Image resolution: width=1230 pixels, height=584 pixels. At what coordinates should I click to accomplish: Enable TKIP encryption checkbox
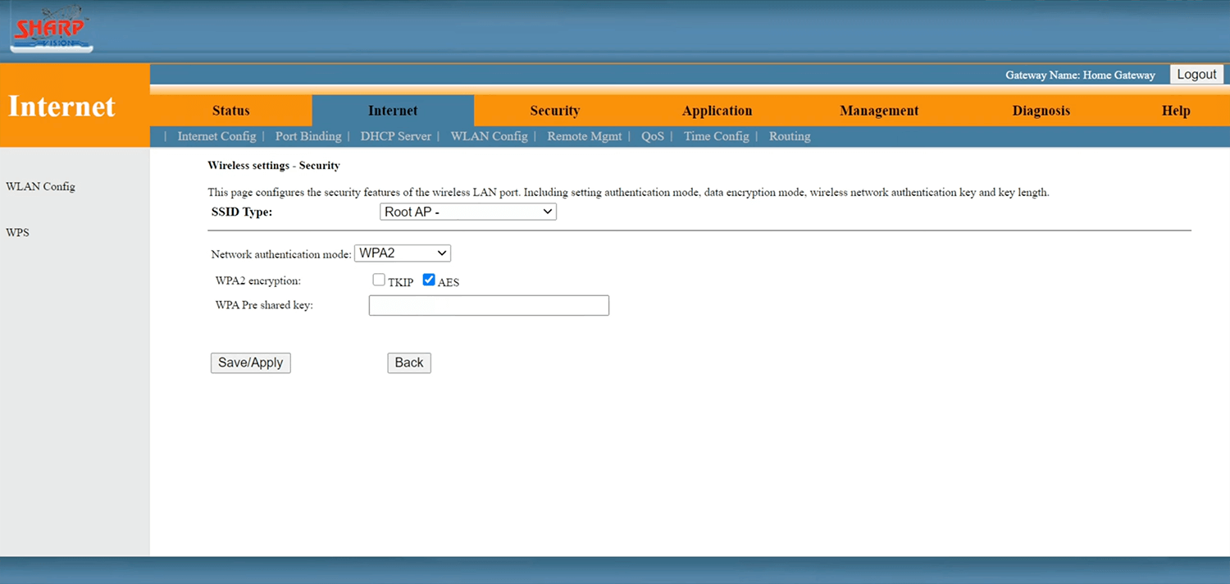tap(379, 280)
